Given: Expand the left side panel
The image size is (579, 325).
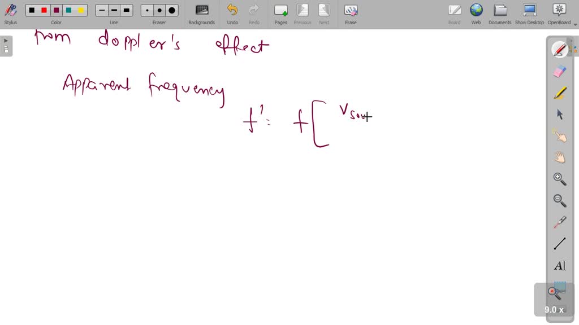Looking at the screenshot, I should pos(6,46).
